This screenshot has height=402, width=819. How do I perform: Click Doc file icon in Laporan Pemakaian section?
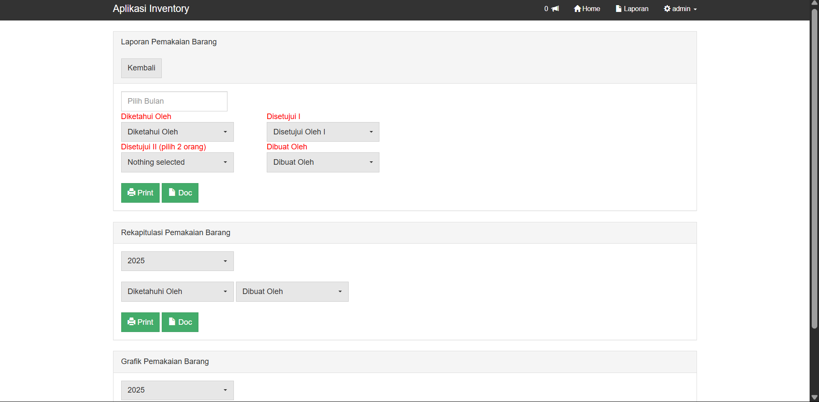pyautogui.click(x=172, y=192)
